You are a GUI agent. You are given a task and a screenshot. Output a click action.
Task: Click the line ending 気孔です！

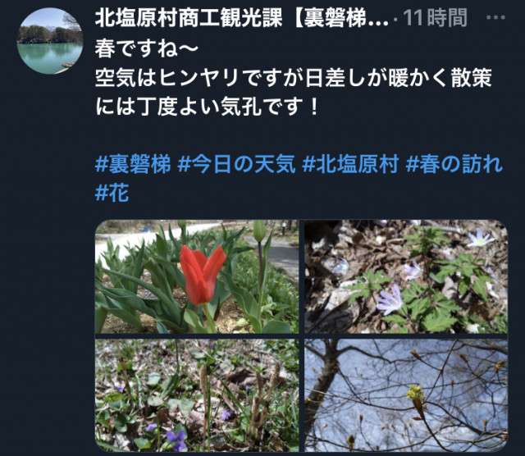pyautogui.click(x=207, y=107)
